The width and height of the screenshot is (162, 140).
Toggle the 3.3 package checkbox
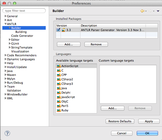point(58,30)
